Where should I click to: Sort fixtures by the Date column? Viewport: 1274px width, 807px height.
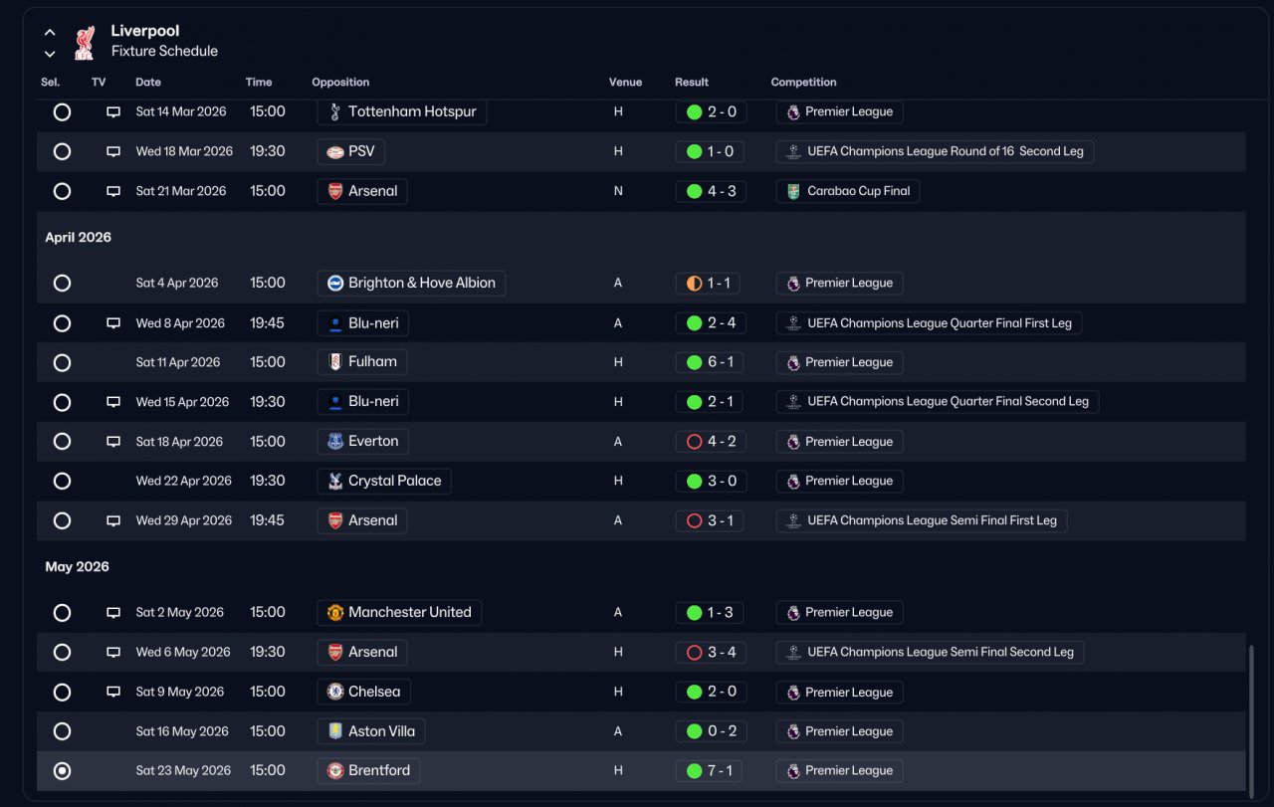(148, 83)
